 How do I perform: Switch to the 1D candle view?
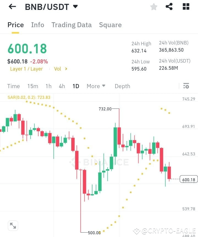tap(76, 86)
